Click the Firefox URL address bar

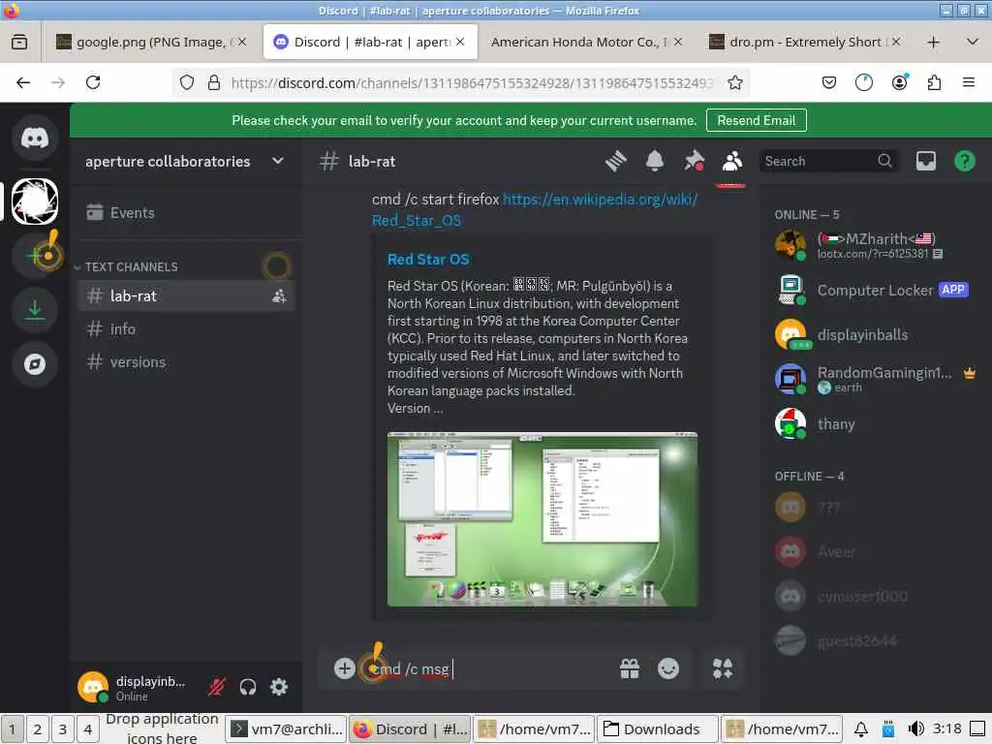pos(472,83)
